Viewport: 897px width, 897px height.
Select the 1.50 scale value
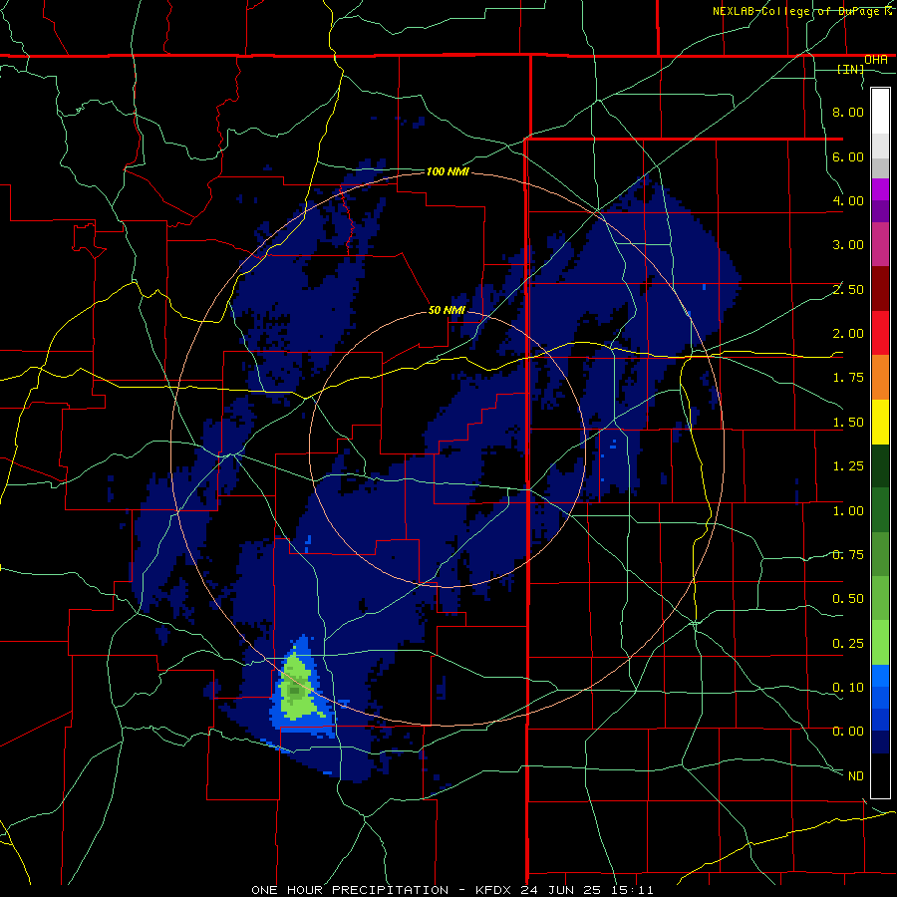[x=848, y=423]
